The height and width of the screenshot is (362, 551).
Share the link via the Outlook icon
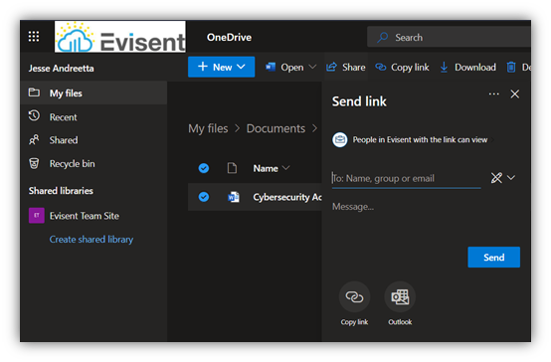pos(400,297)
